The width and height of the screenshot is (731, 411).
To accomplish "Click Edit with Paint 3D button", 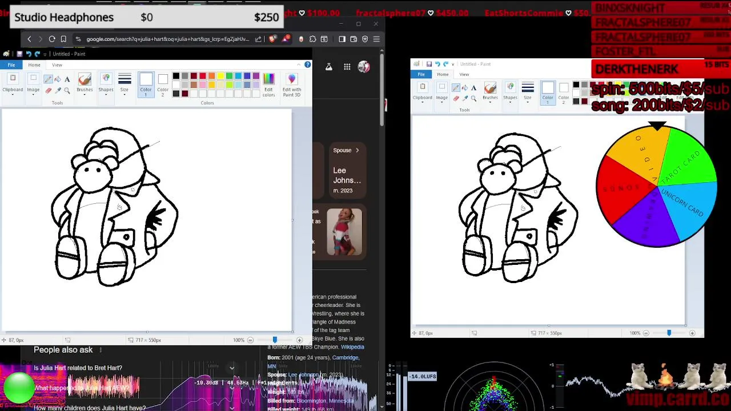I will (291, 84).
